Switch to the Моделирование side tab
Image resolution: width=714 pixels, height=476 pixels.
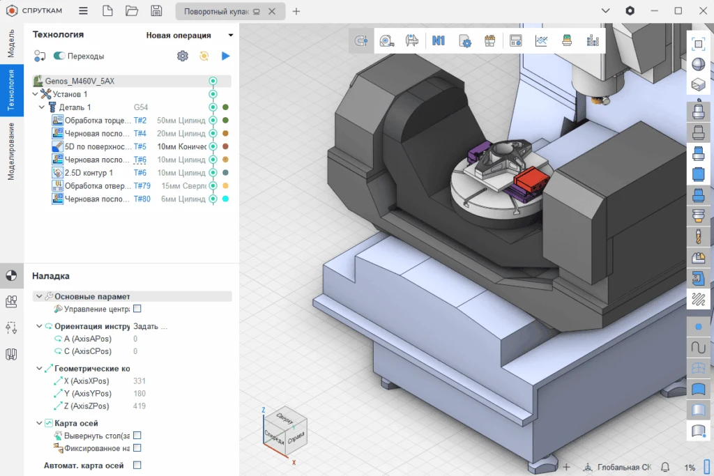11,151
